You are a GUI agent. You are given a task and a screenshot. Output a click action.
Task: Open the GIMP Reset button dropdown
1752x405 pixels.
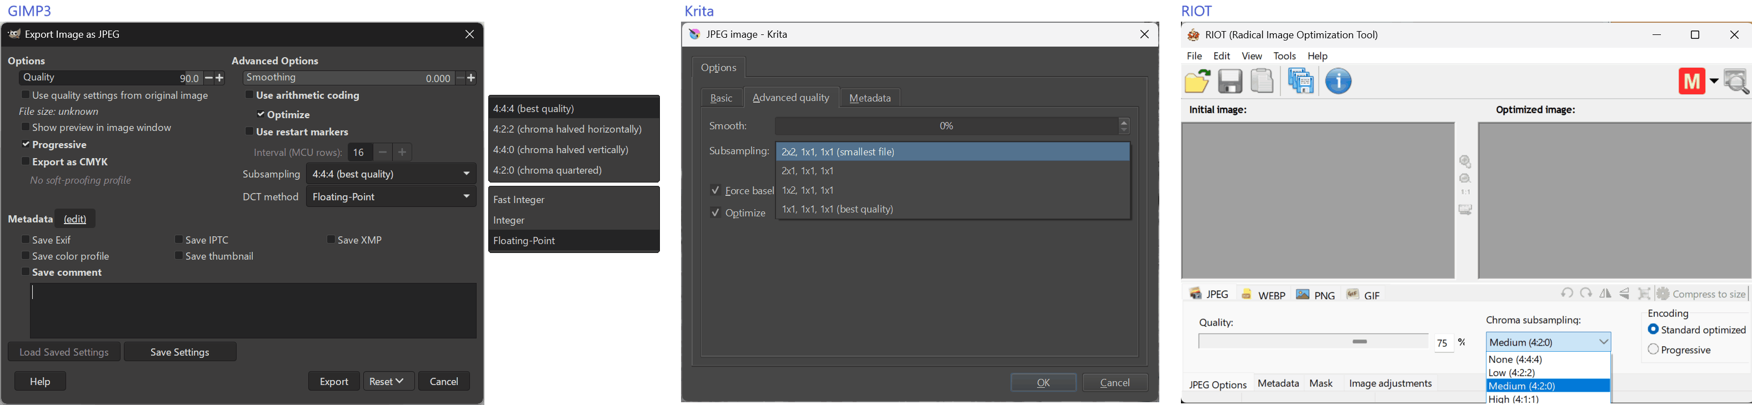pyautogui.click(x=388, y=381)
